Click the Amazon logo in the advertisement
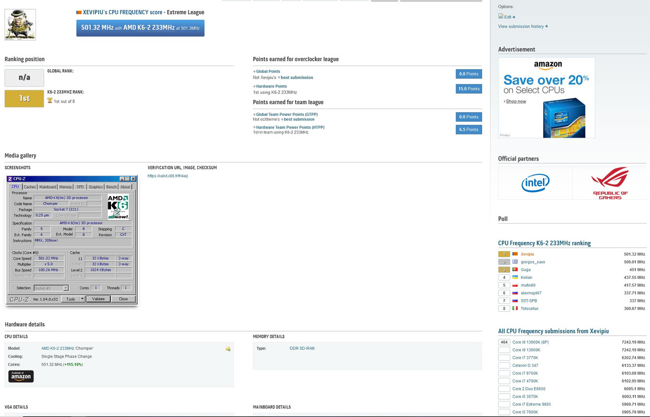 point(547,65)
